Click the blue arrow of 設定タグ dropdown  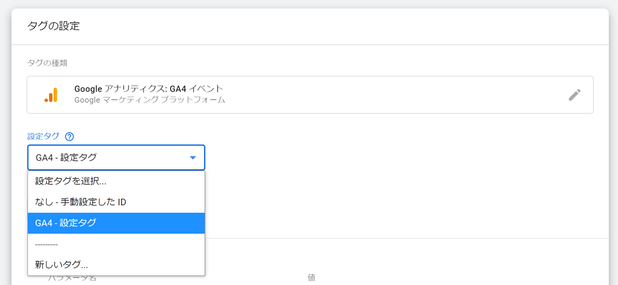coord(193,158)
